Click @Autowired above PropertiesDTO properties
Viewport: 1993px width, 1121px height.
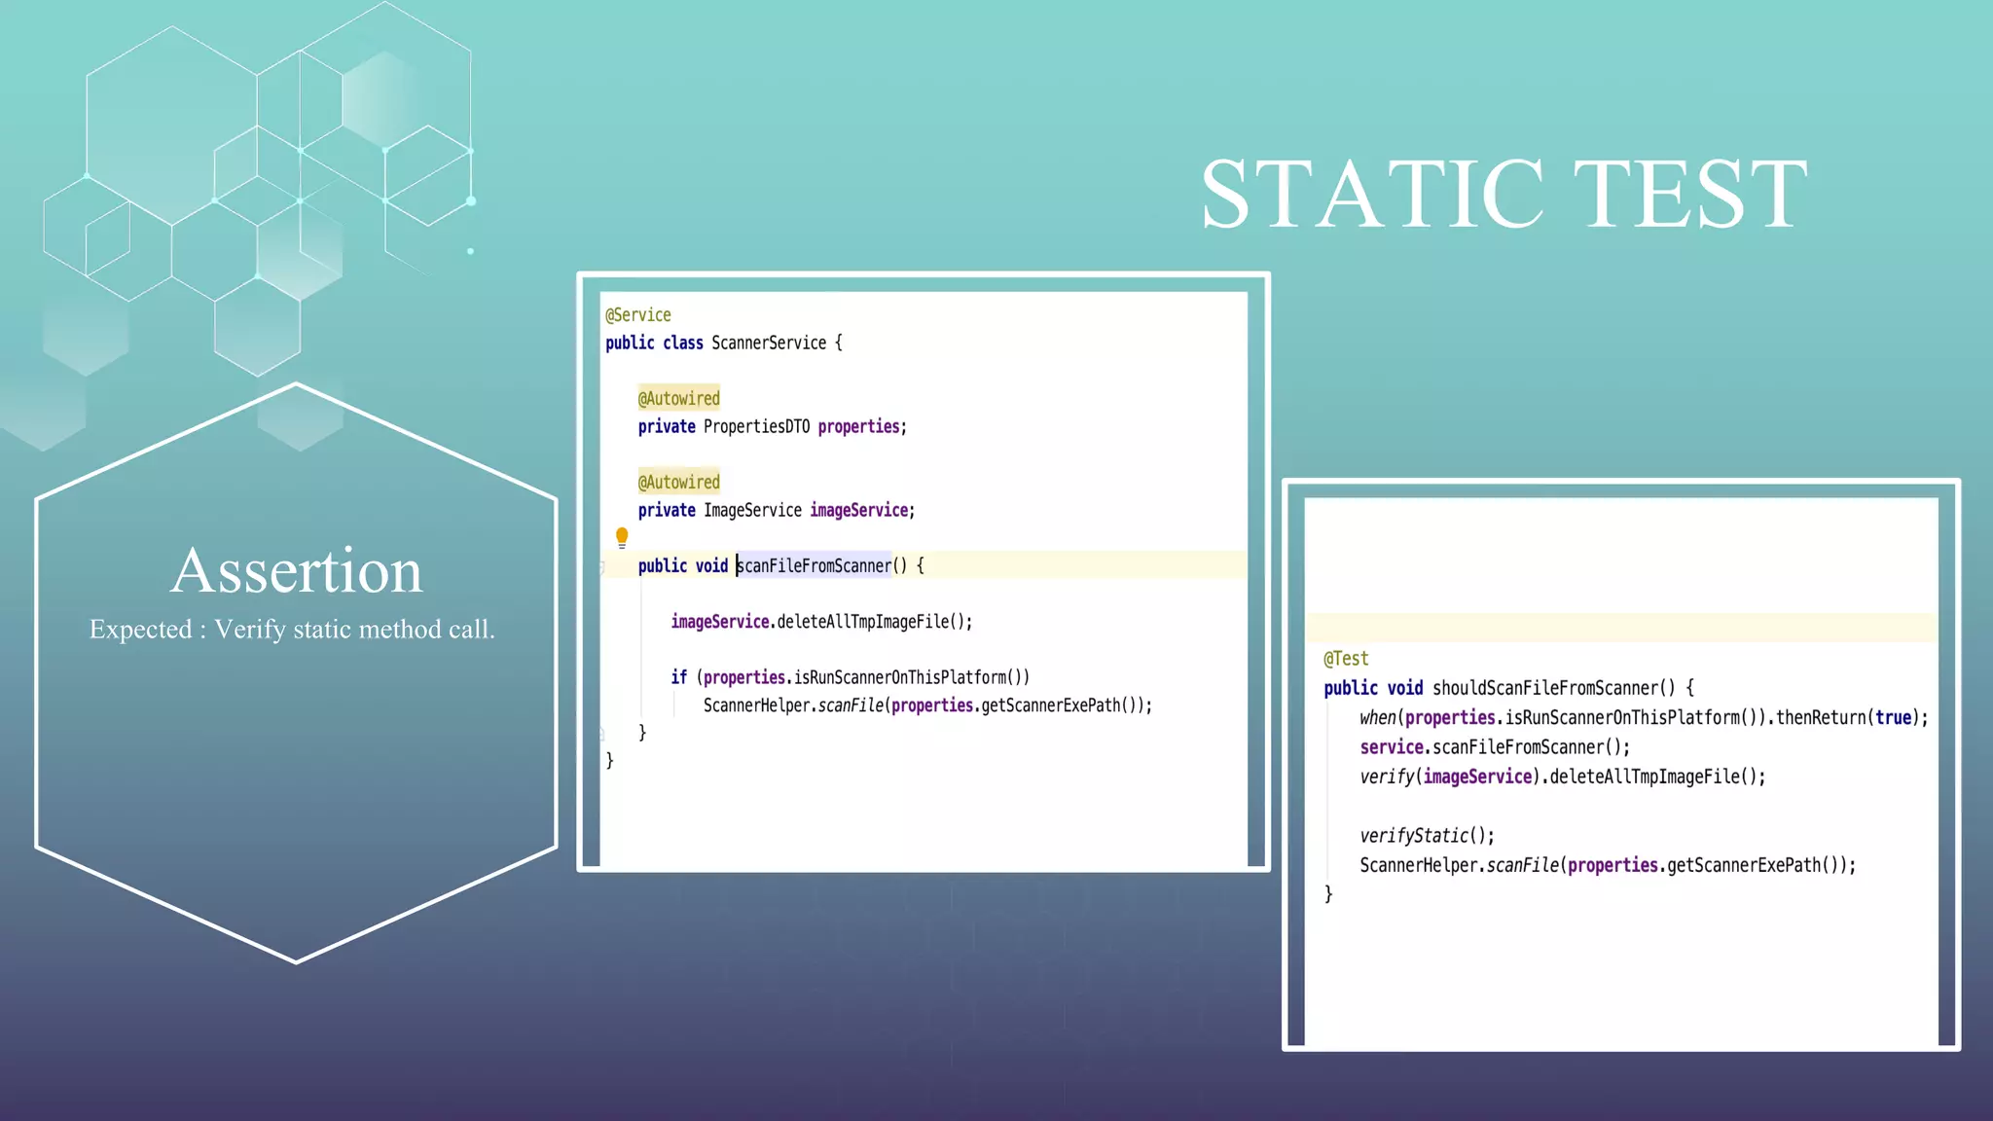pos(679,398)
